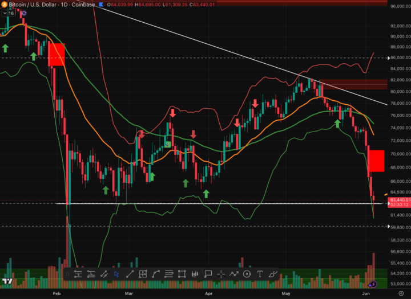
Task: Open the callout annotation tool
Action: tap(208, 274)
